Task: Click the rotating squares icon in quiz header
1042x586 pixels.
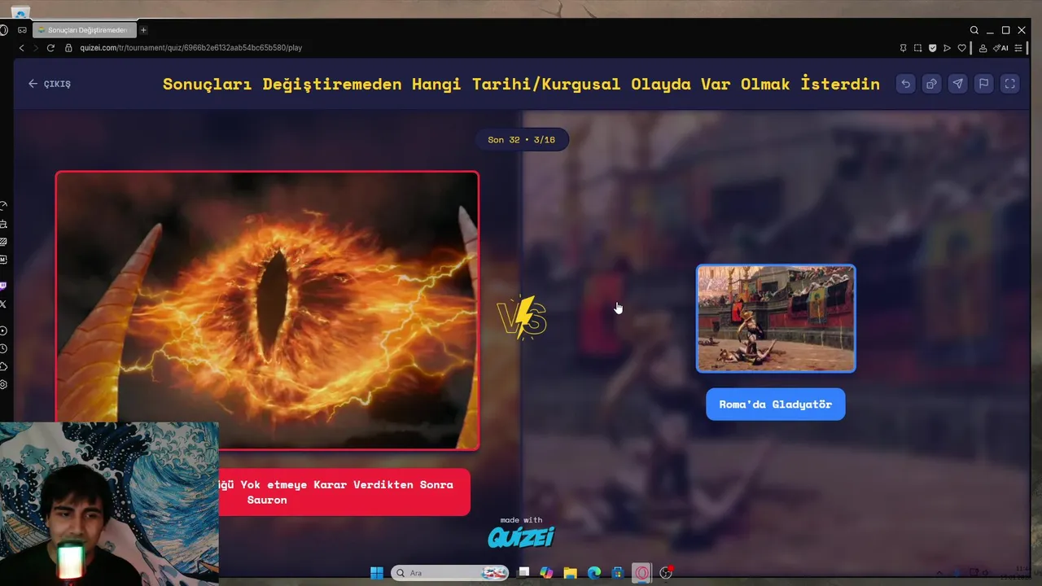Action: coord(931,84)
